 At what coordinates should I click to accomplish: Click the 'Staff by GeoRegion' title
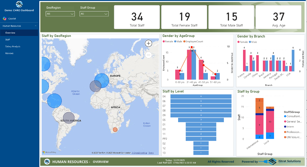pos(56,36)
